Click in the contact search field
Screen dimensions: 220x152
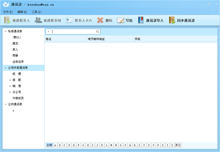(73, 32)
